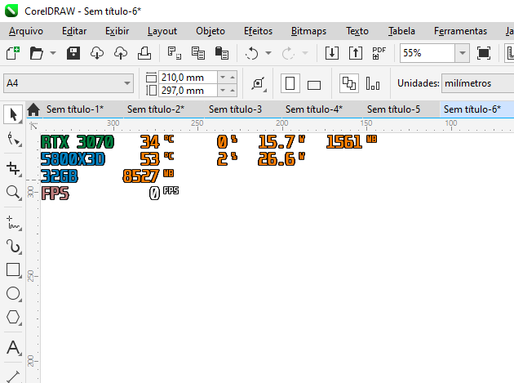This screenshot has width=514, height=383.
Task: Switch to the Sem título-3 tab
Action: click(235, 109)
